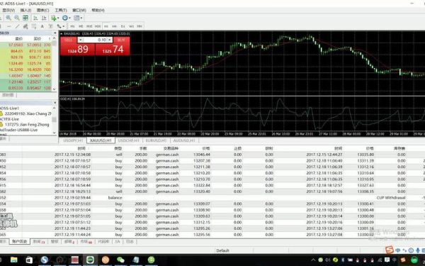This screenshot has width=425, height=266.
Task: Open the templates icon dropdown
Action: (77, 18)
